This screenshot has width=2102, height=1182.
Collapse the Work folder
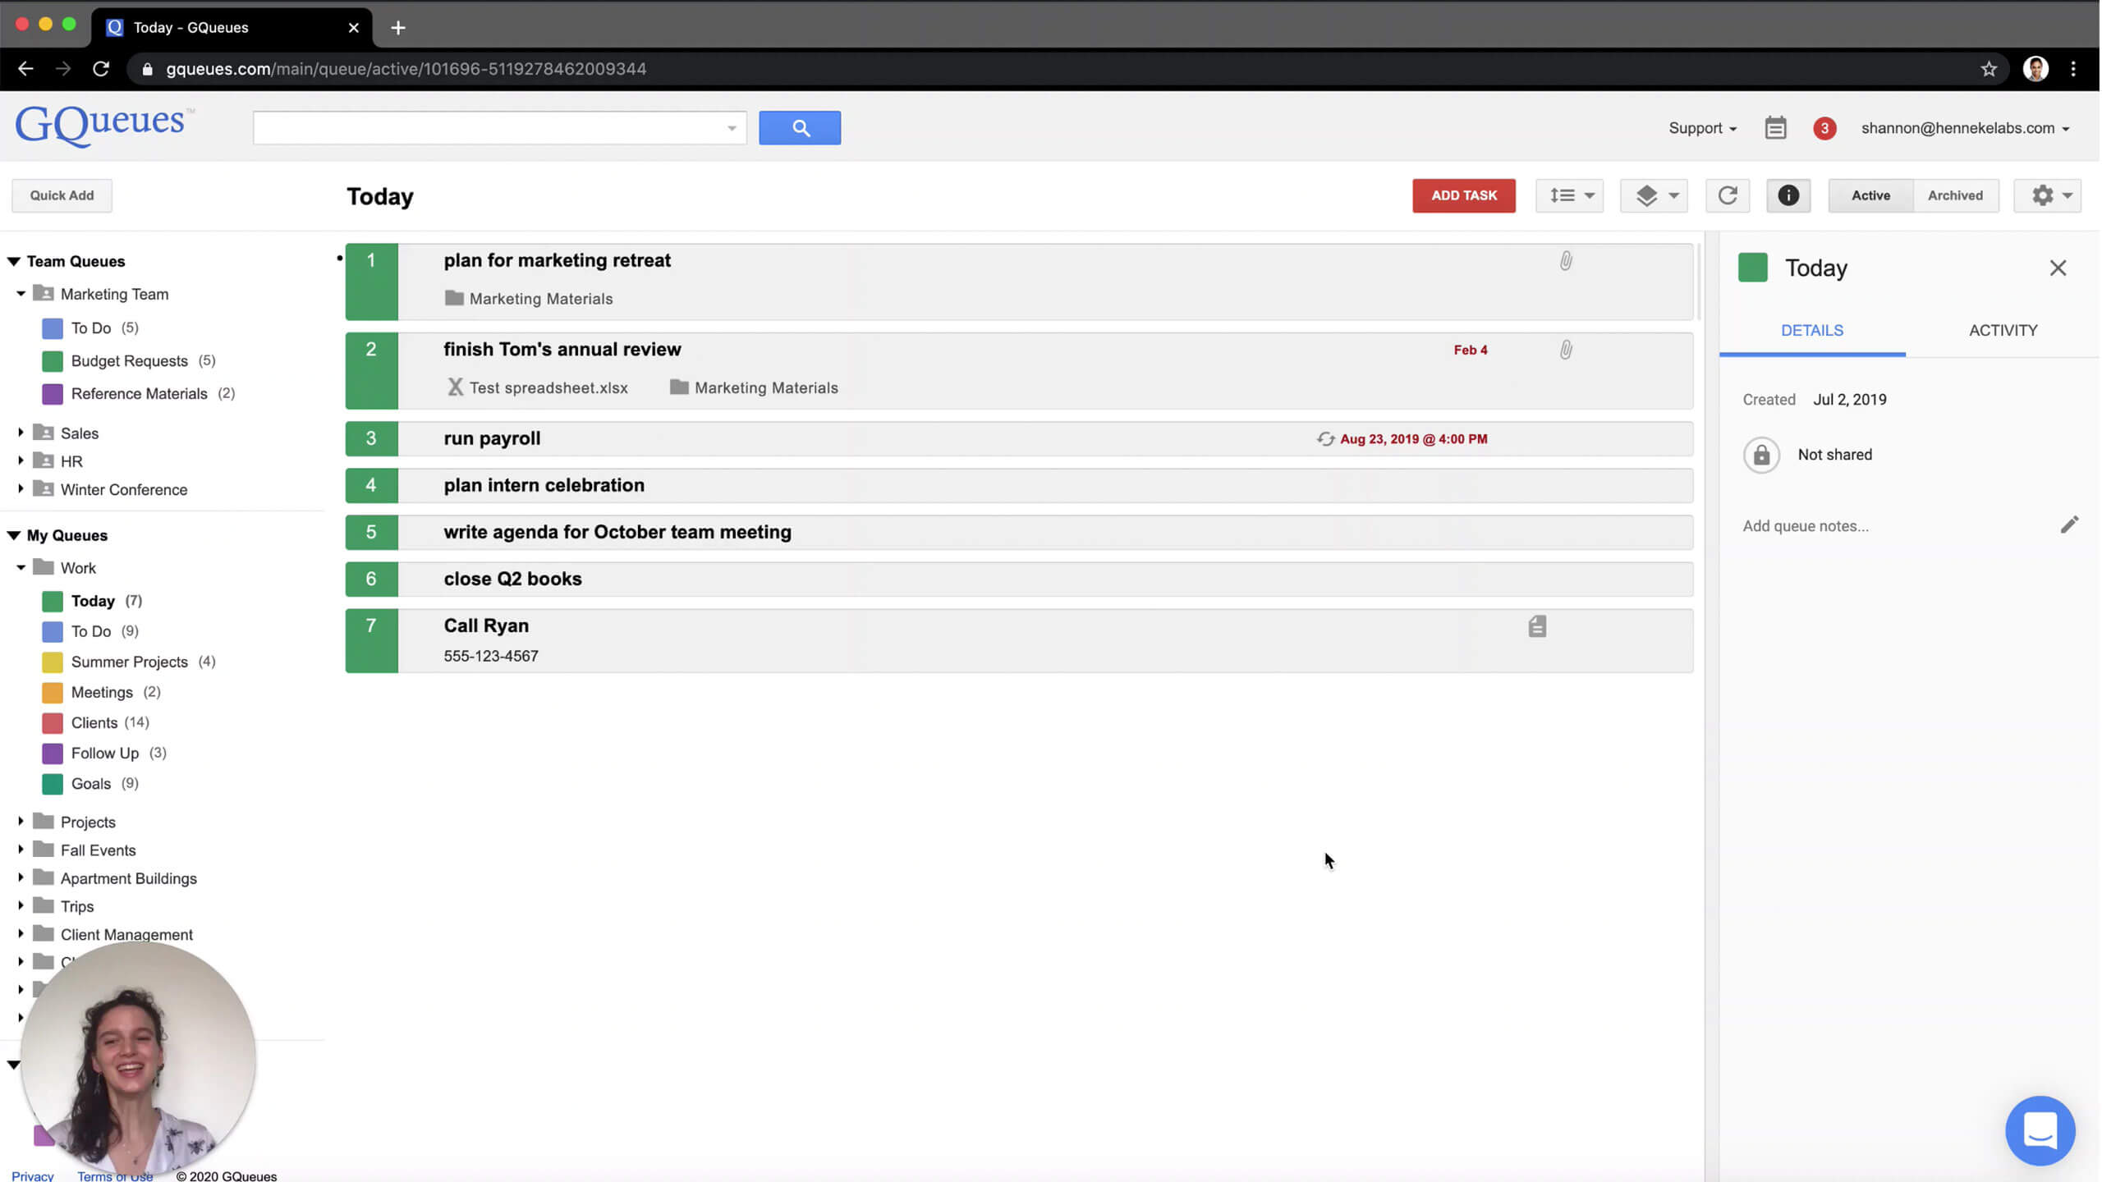tap(21, 568)
